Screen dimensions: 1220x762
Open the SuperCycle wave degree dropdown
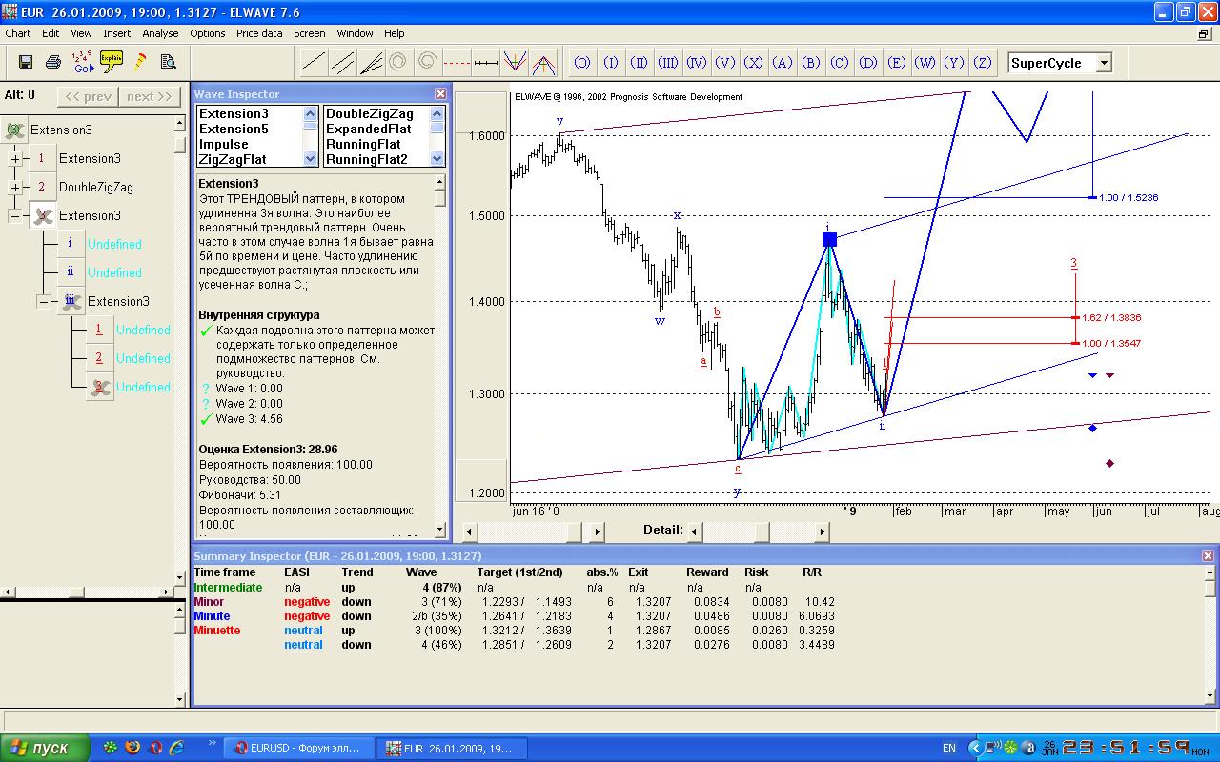tap(1104, 63)
